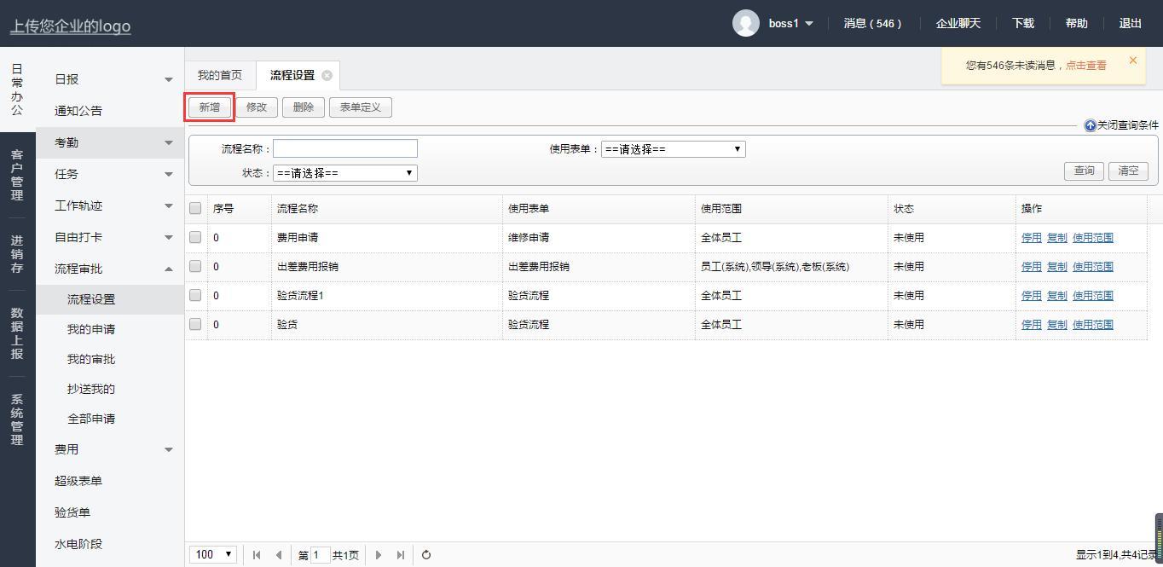Jump to last page icon

(x=400, y=555)
